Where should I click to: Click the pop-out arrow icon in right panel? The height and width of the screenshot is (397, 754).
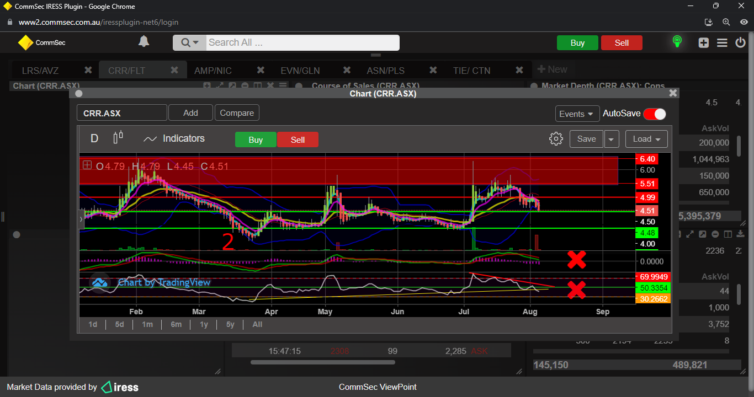coord(702,234)
